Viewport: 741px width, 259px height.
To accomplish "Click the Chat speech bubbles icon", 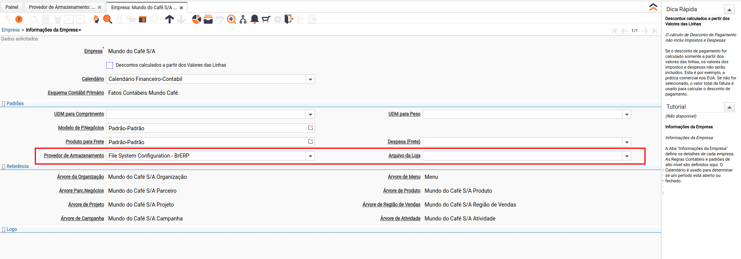I will [x=131, y=19].
